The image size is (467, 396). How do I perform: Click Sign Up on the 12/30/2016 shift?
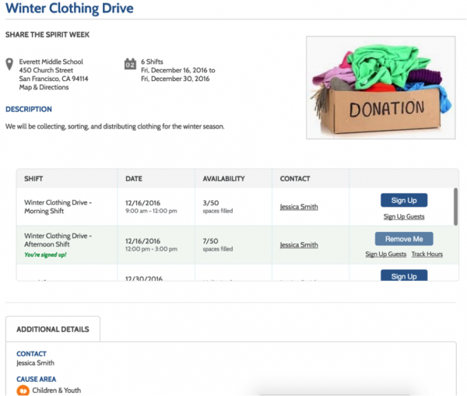coord(403,275)
